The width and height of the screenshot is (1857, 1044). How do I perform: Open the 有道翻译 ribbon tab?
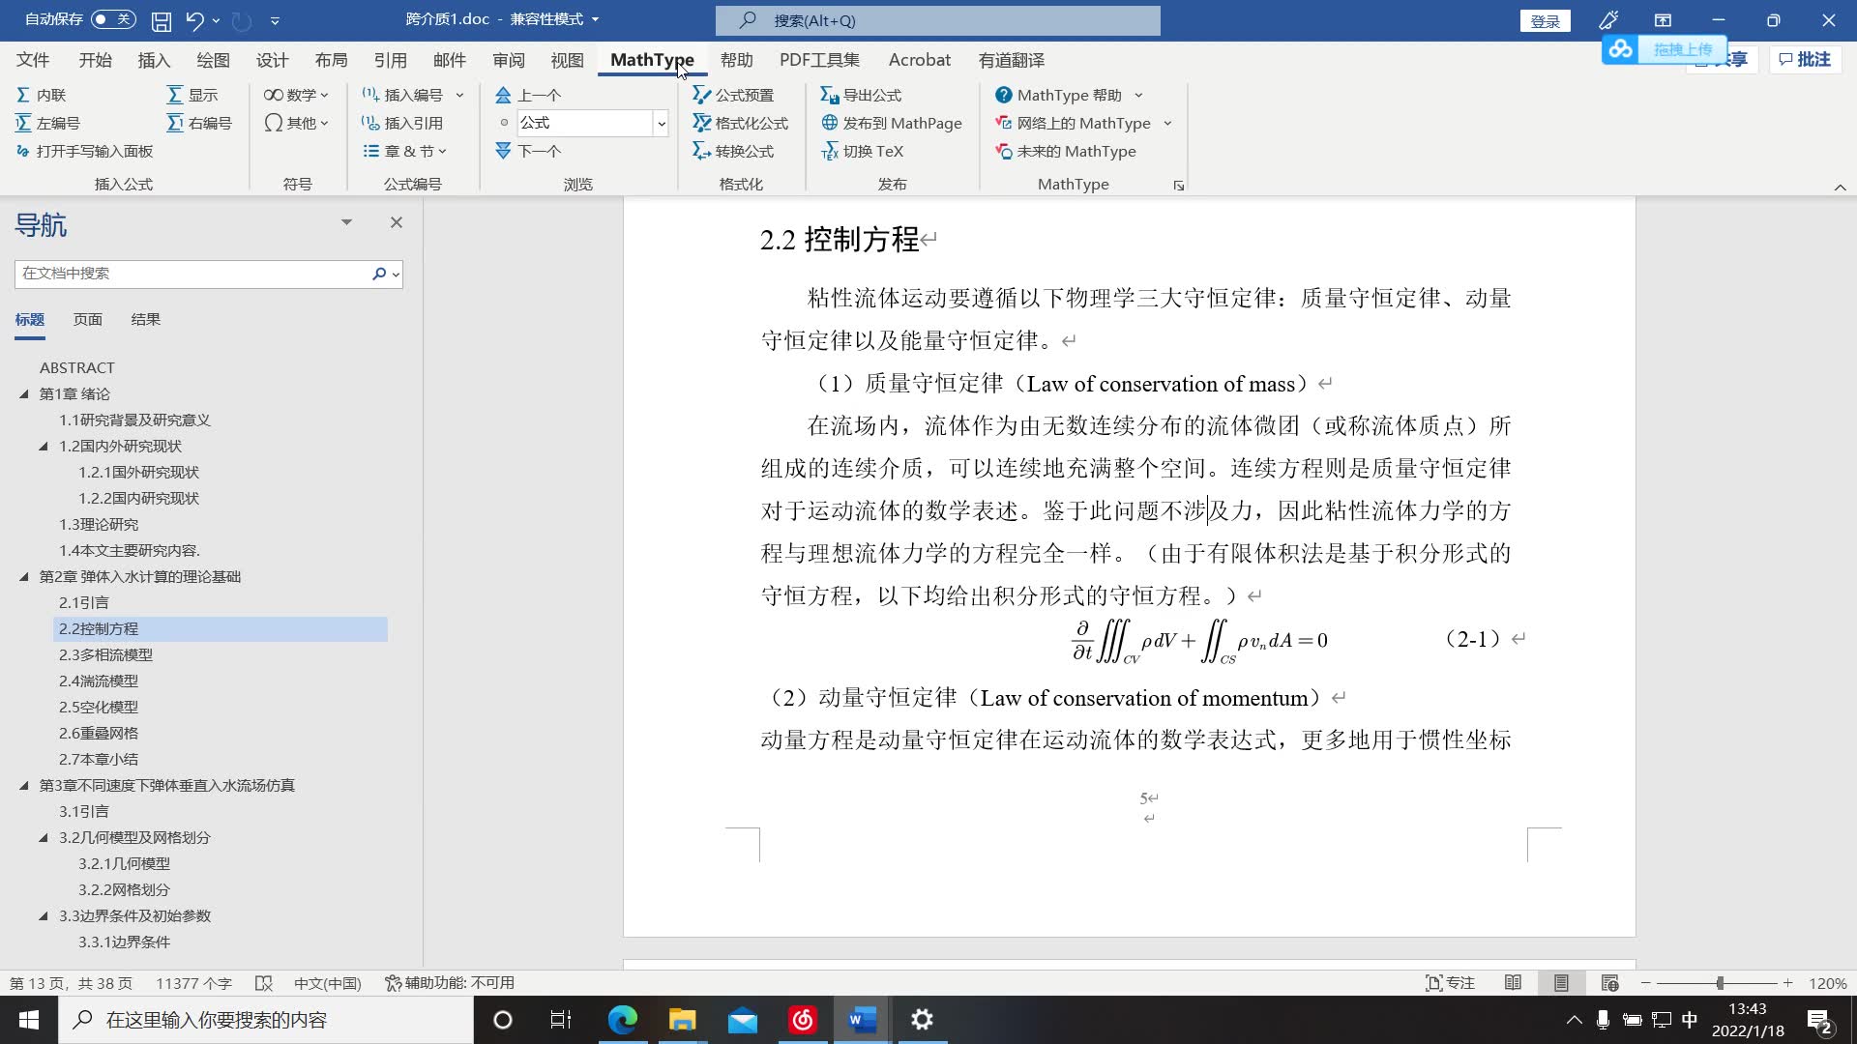click(1011, 60)
